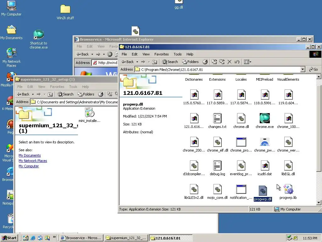Screen dimensions: 322x242
Task: Open View menu in 121.0.6167.81 window
Action: tap(146, 54)
